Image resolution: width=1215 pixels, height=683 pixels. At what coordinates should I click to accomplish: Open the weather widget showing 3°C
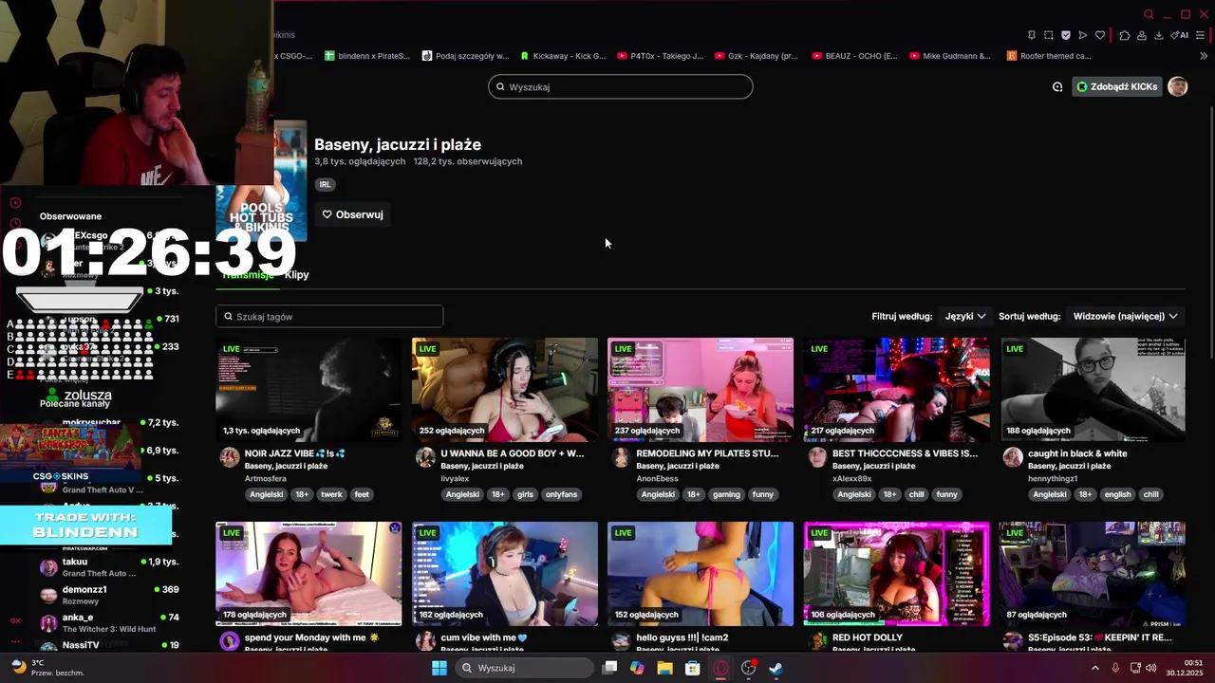47,668
